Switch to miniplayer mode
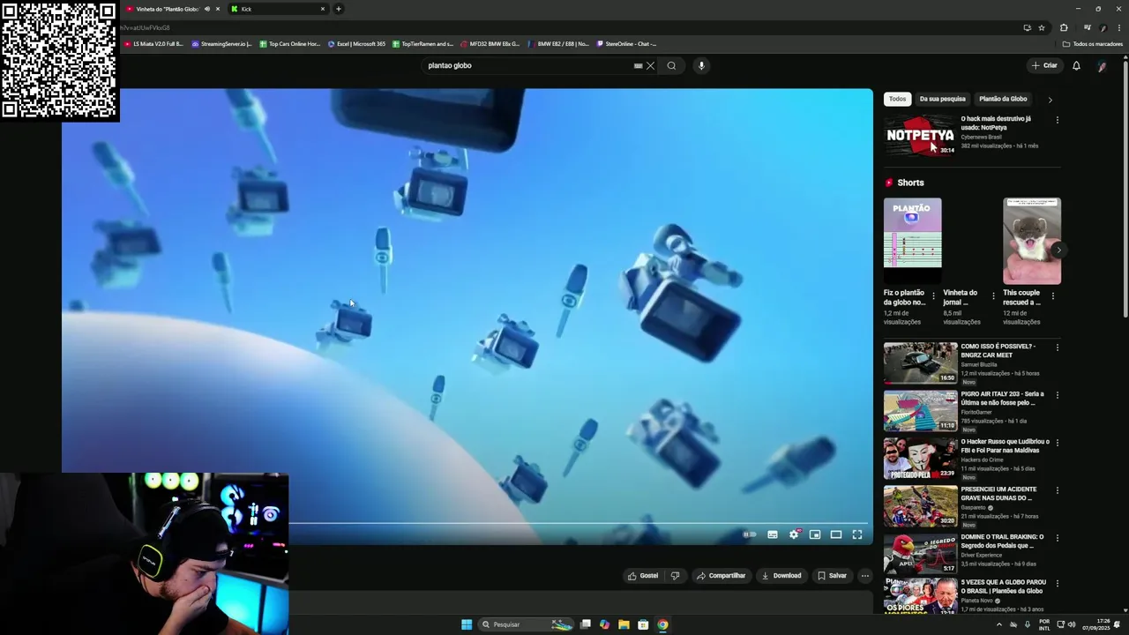 click(815, 534)
